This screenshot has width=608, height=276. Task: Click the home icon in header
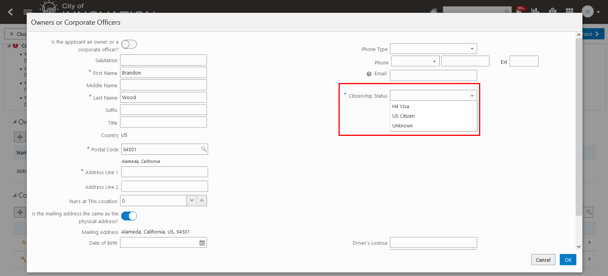click(x=434, y=10)
